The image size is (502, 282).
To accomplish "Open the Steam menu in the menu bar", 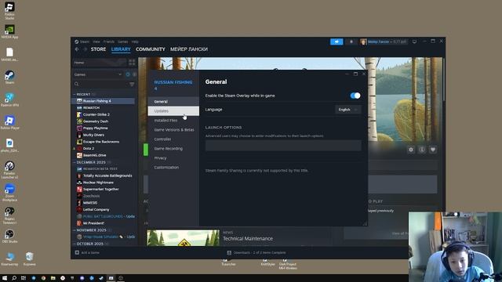I will (x=85, y=42).
